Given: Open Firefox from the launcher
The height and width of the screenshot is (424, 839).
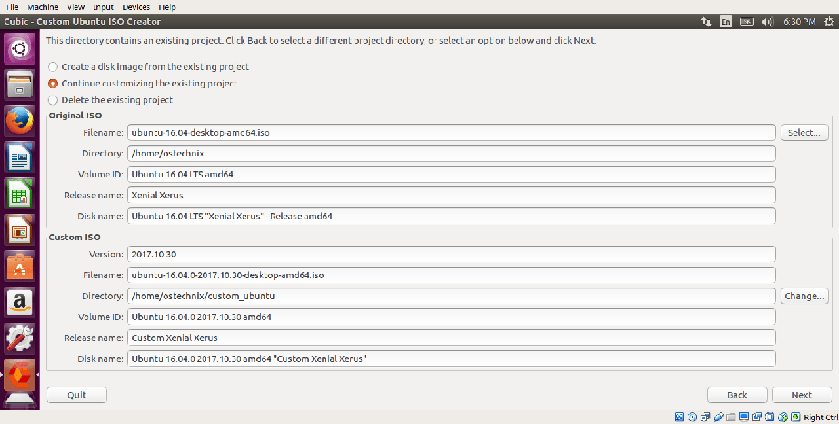Looking at the screenshot, I should [x=20, y=122].
